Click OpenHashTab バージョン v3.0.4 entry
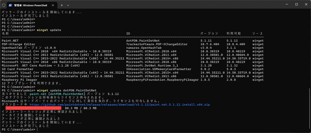311x133 pixels. point(29,48)
